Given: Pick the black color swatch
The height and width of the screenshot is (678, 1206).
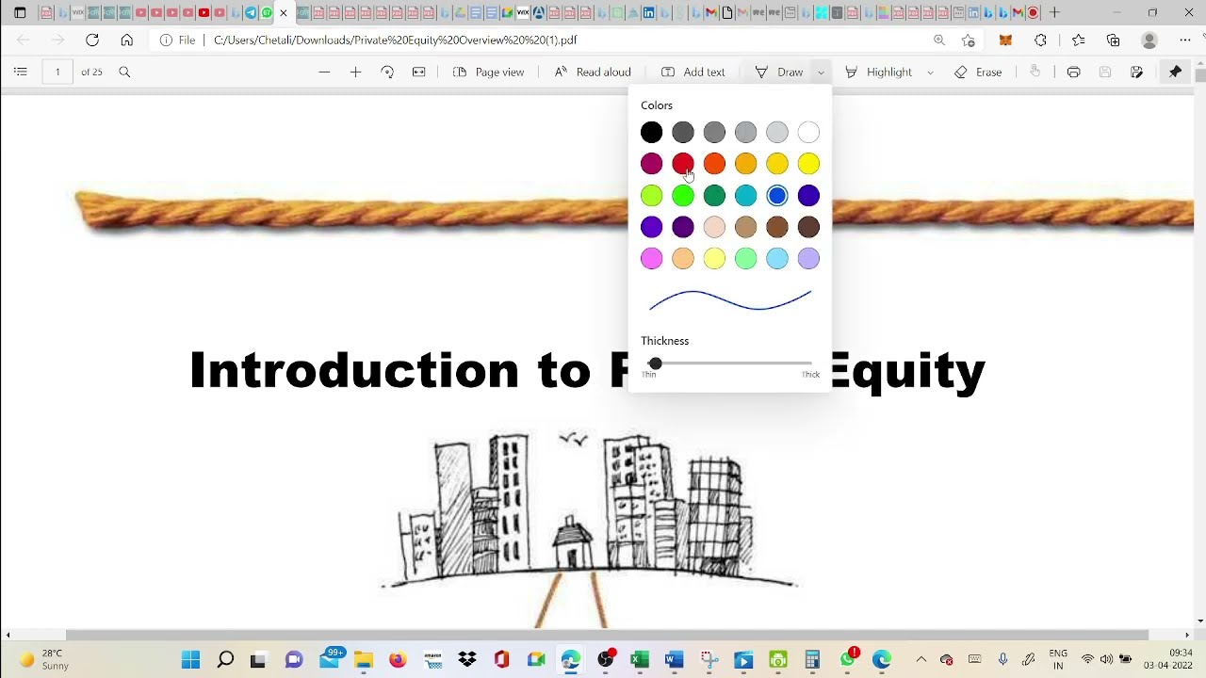Looking at the screenshot, I should tap(651, 133).
